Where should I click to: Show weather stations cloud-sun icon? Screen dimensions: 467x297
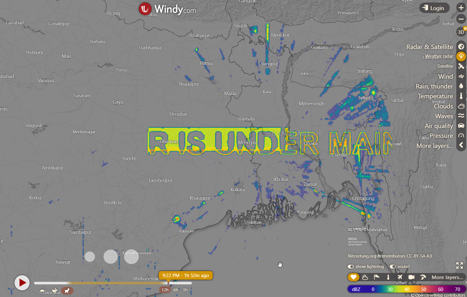coord(365,277)
